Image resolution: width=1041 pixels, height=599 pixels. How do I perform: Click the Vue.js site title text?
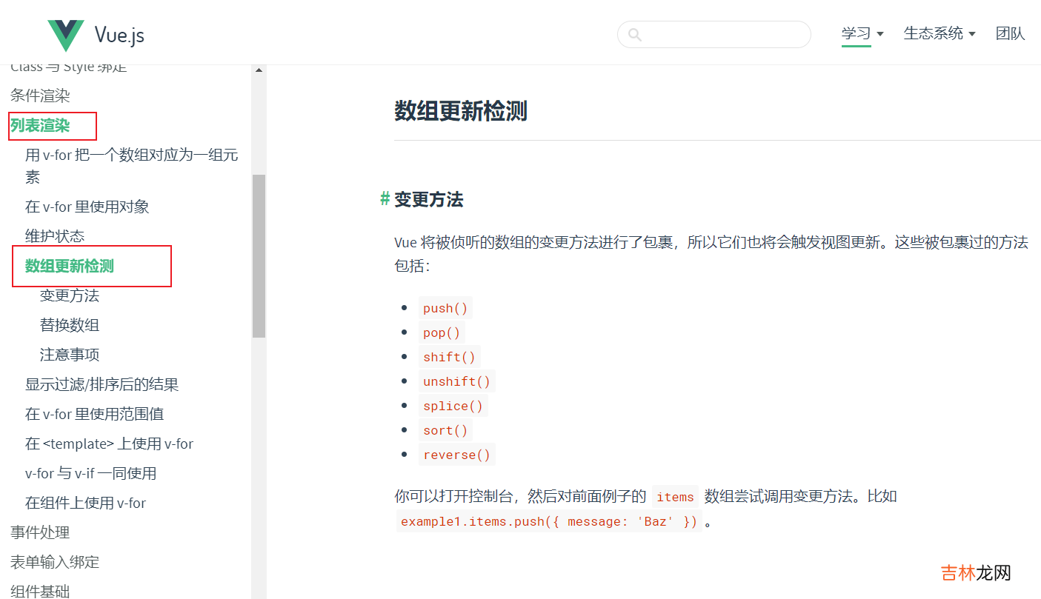pos(119,35)
